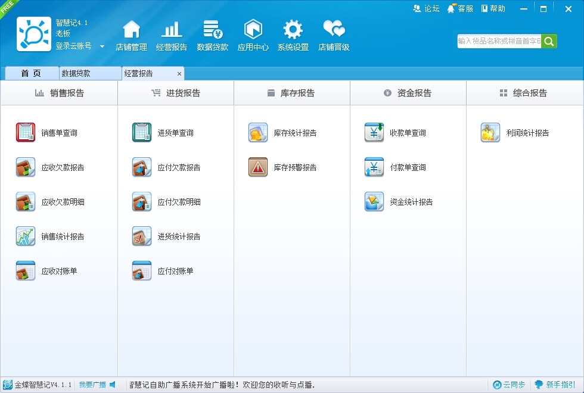Open 销售统计报告 chart icon
Screen dimensions: 584x393
point(25,236)
